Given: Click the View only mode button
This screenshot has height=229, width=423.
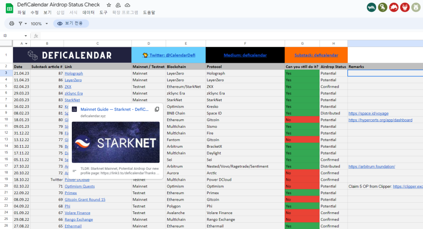Looking at the screenshot, I should [x=71, y=23].
